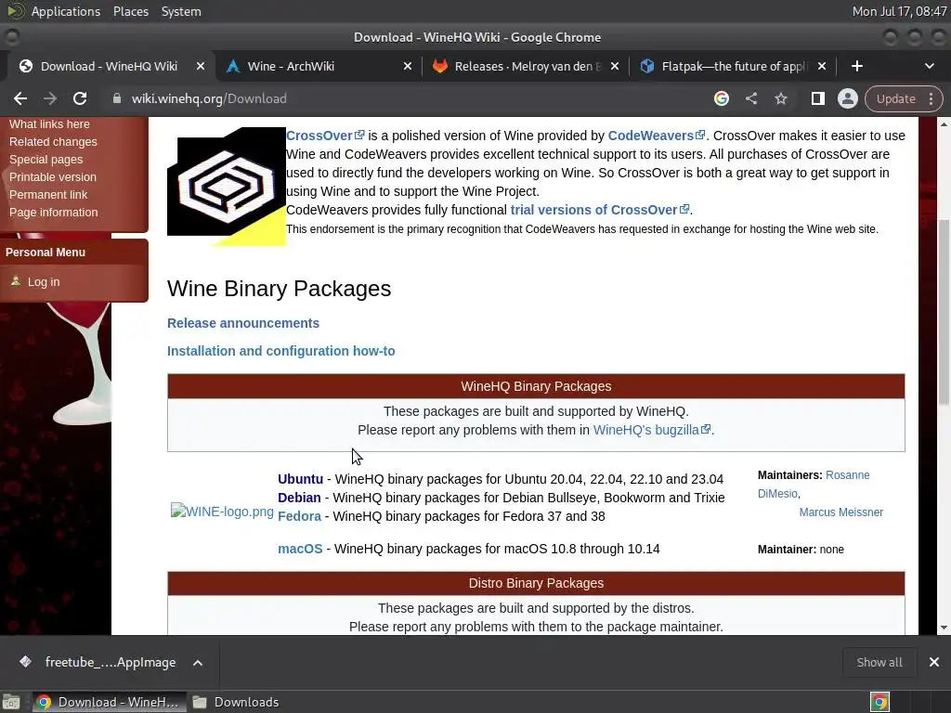Click the show desktop icon in taskbar
The image size is (951, 713).
11,702
